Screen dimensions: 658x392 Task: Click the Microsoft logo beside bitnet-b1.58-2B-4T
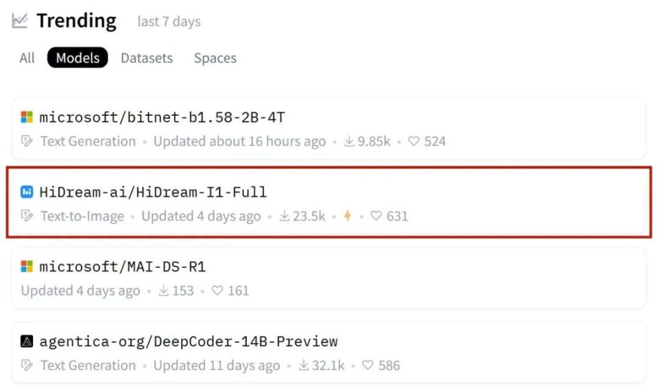(27, 117)
